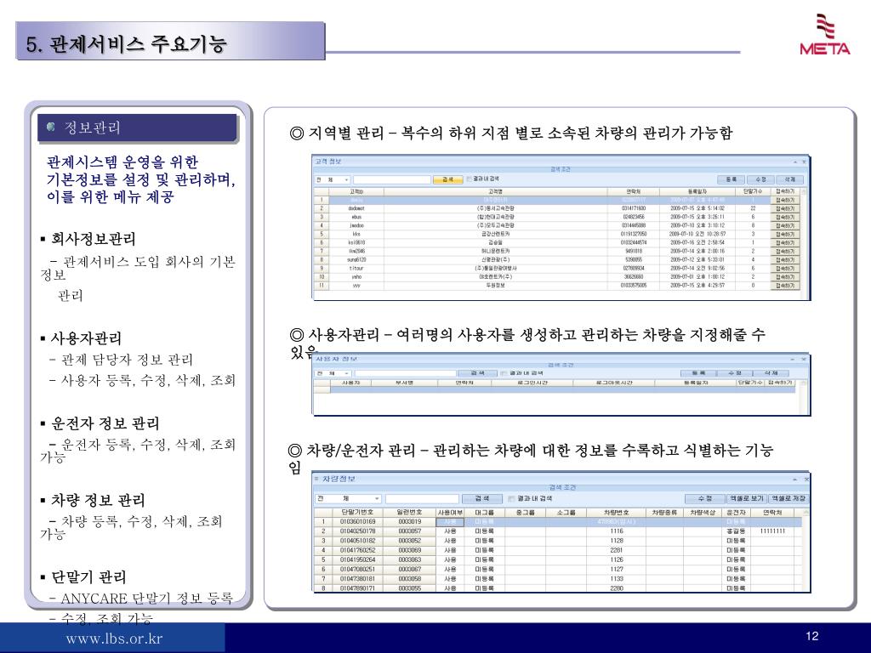Click the bullet icon beside 정보관리
This screenshot has height=653, width=871.
click(51, 128)
